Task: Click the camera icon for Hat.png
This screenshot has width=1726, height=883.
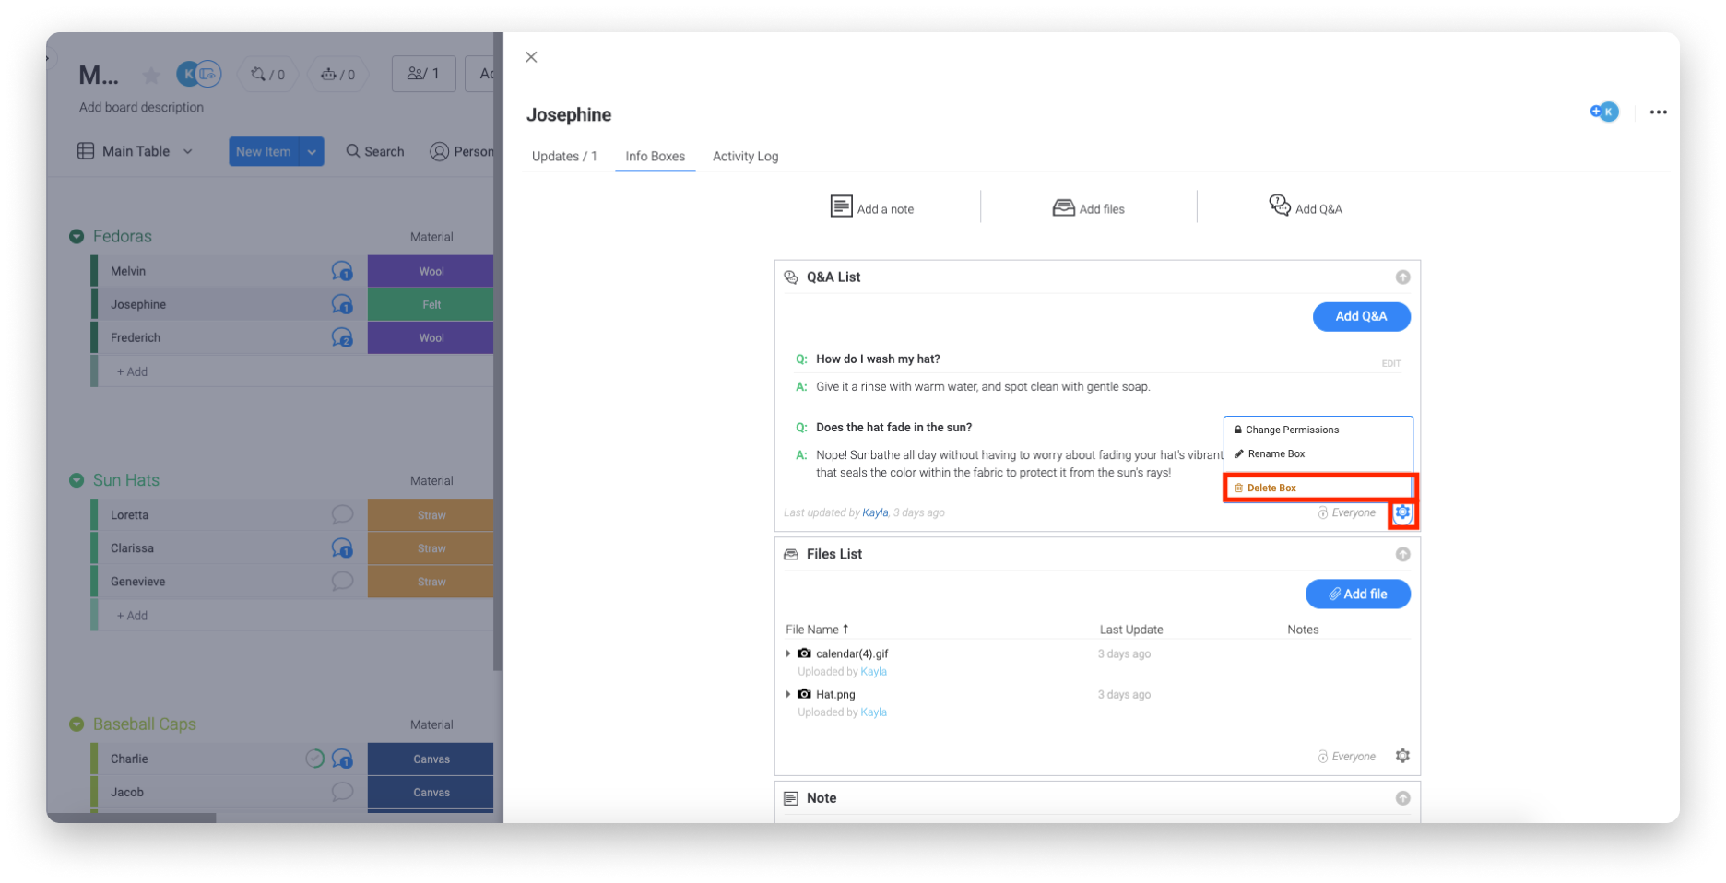Action: click(804, 694)
